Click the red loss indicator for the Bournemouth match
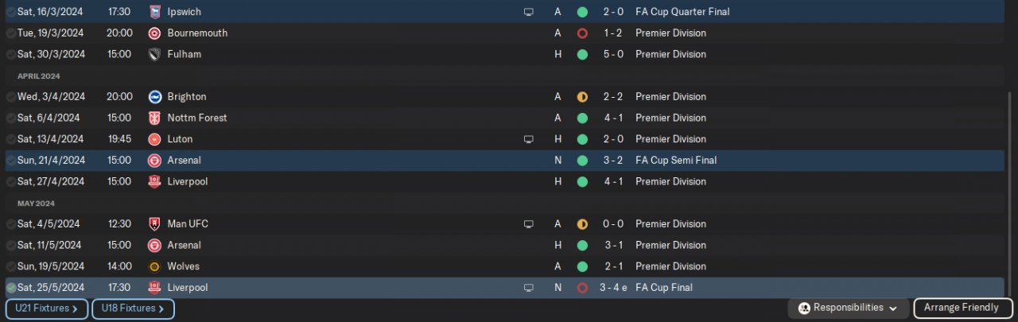The width and height of the screenshot is (1018, 322). pos(582,33)
